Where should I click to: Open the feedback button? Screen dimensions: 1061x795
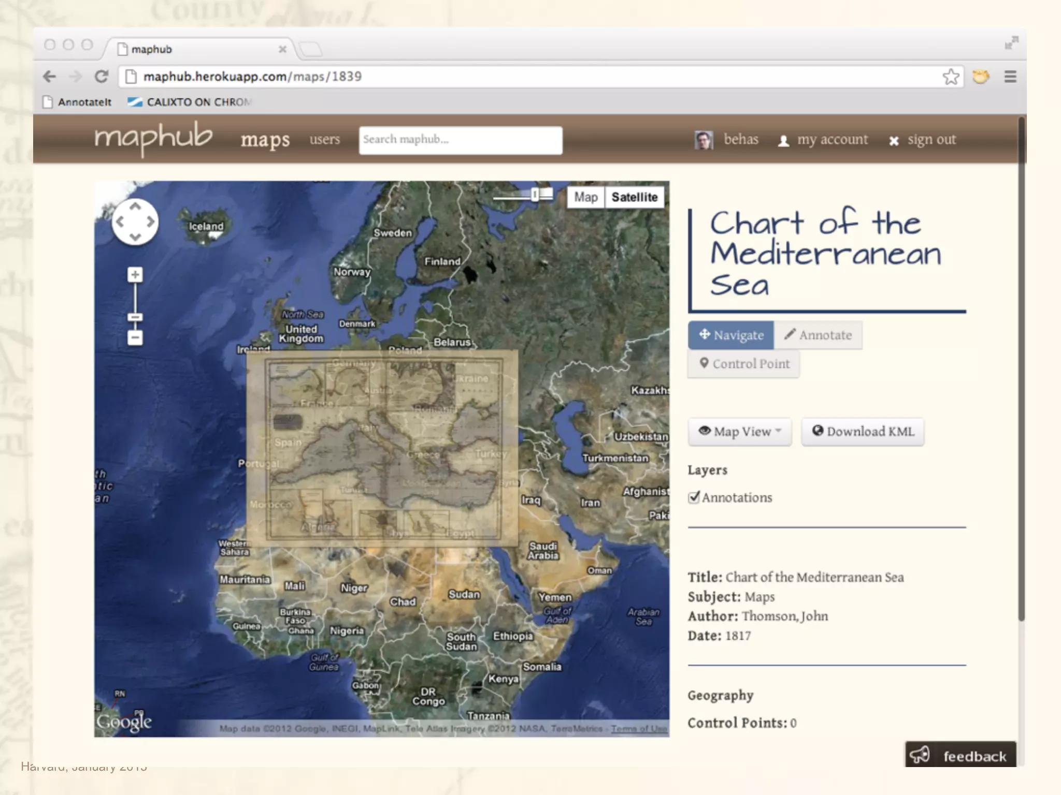[x=960, y=755]
